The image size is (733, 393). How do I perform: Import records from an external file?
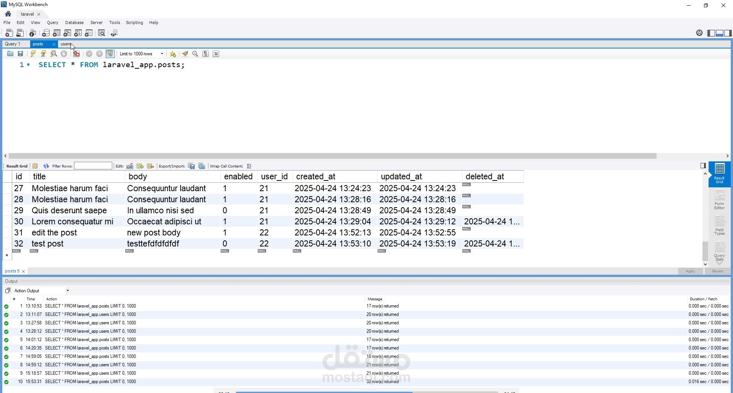202,166
